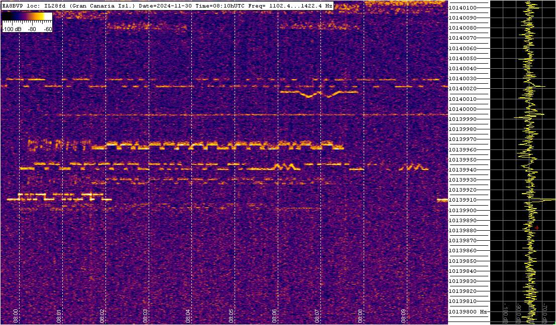Click the 10139850 frequency label
Screen dimensions: 556x325
[x=463, y=261]
